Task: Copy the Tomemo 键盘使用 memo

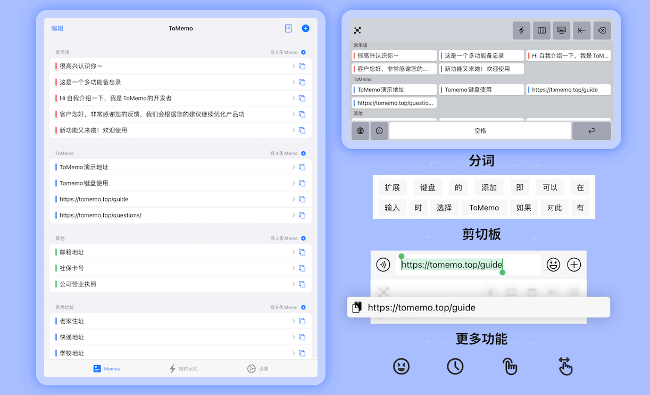Action: (302, 183)
